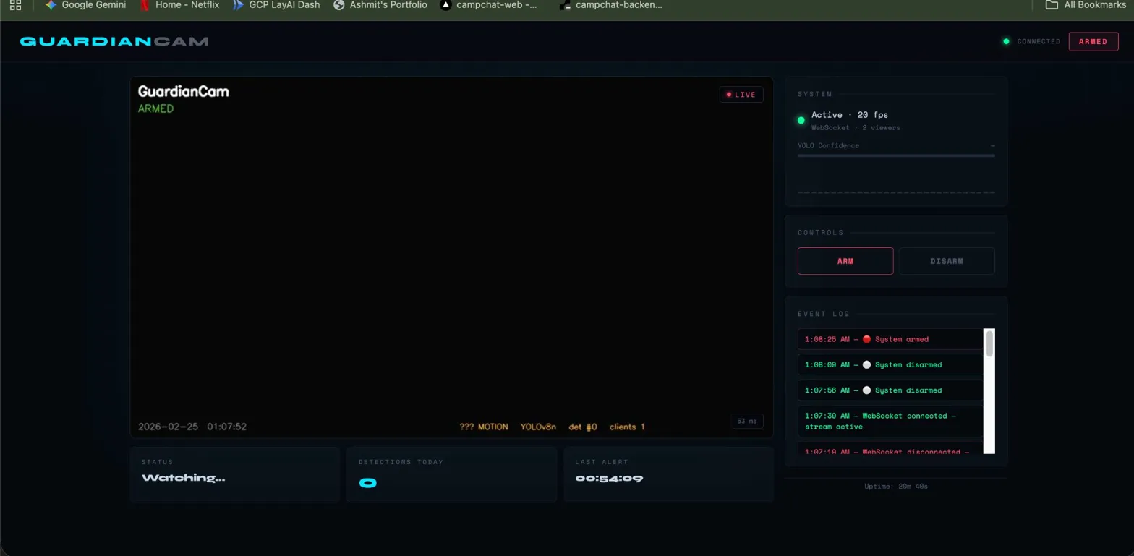Open the campchat-web bookmark
Image resolution: width=1134 pixels, height=556 pixels.
(489, 5)
